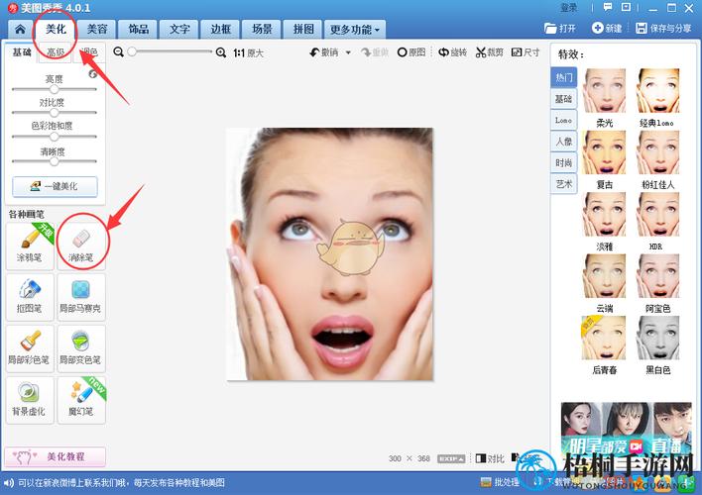Click the 清晰度 sharpness slider handle
The image size is (702, 495).
tap(55, 161)
